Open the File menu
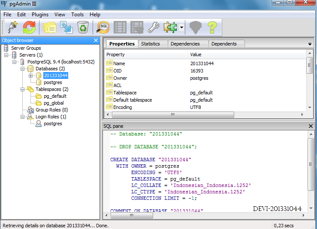Image resolution: width=317 pixels, height=229 pixels. tap(7, 15)
